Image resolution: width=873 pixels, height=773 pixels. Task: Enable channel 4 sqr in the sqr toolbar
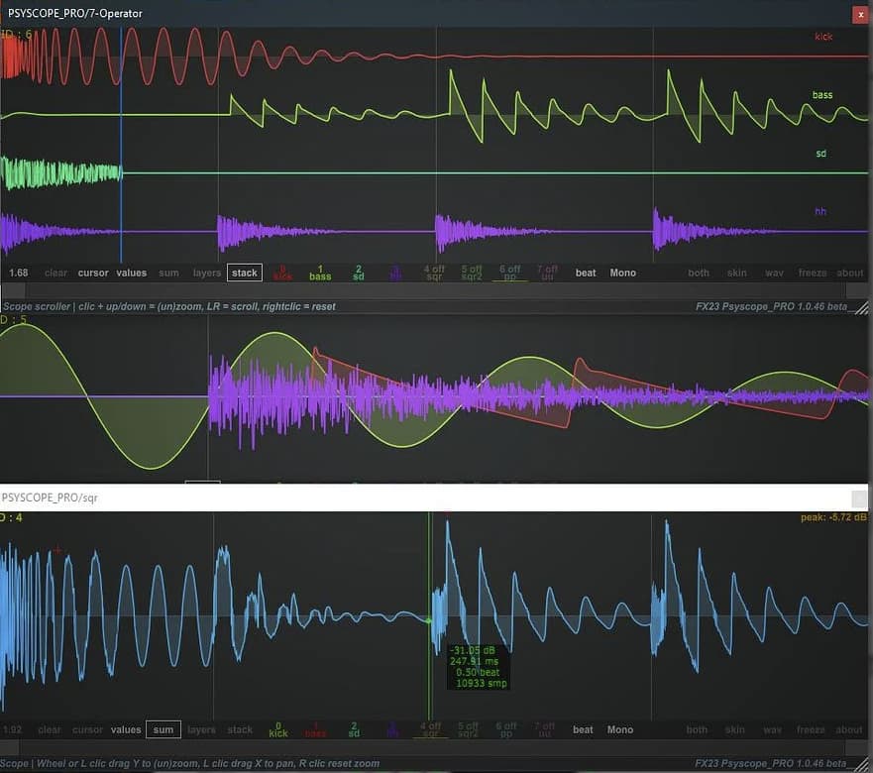430,730
